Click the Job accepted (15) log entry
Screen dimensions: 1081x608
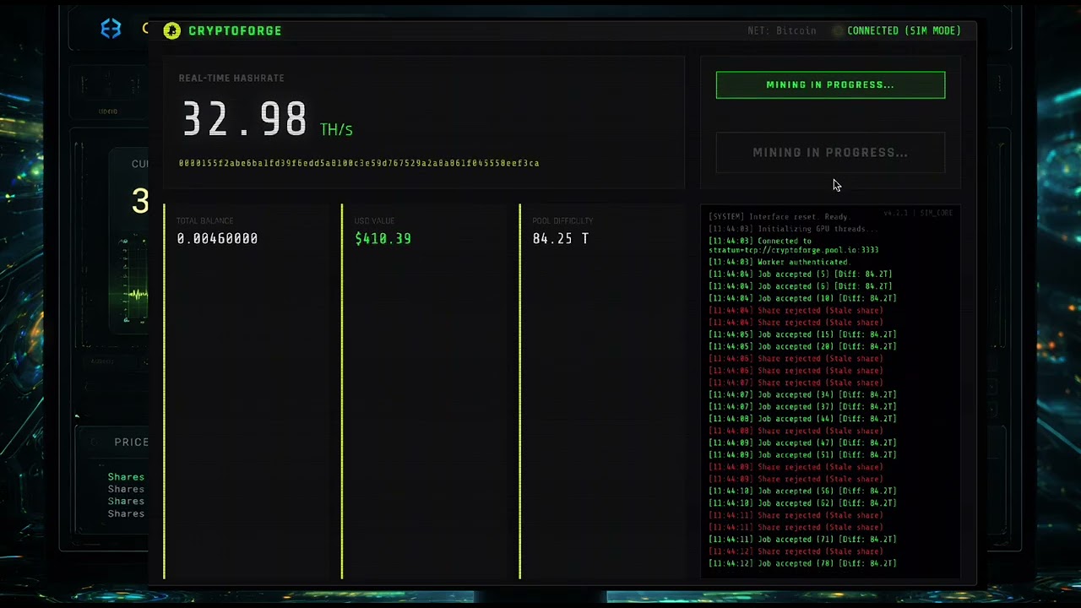(x=802, y=334)
